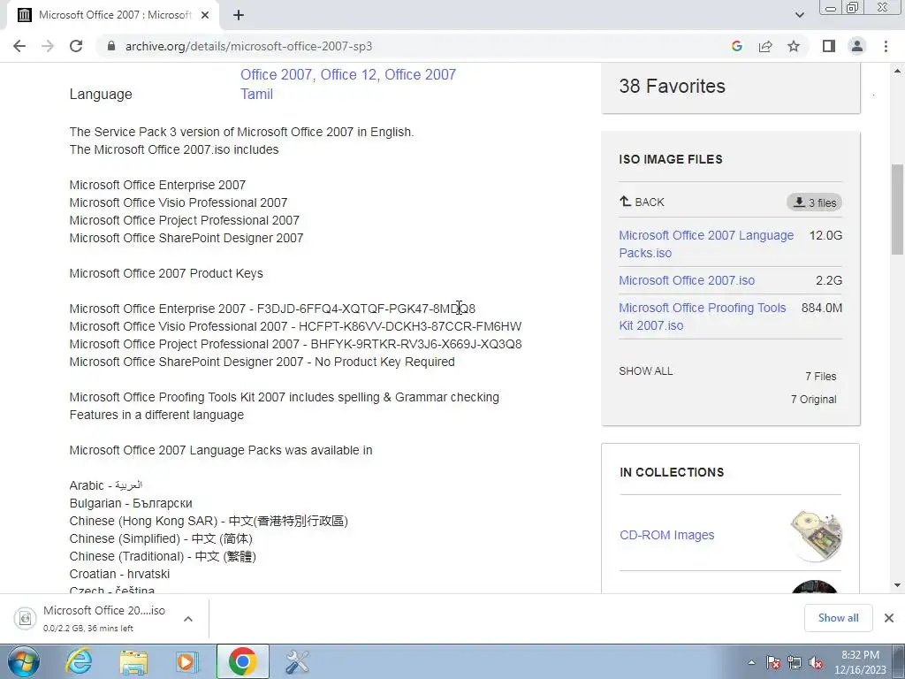Click the 7 Original text
Viewport: 905px width, 679px height.
pos(813,399)
